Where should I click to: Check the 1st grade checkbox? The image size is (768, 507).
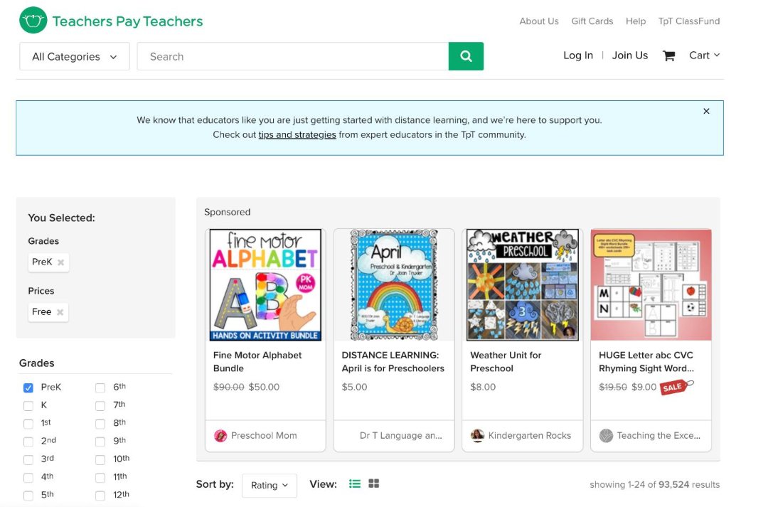(28, 424)
